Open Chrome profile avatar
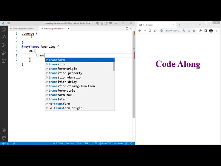 coord(211,31)
